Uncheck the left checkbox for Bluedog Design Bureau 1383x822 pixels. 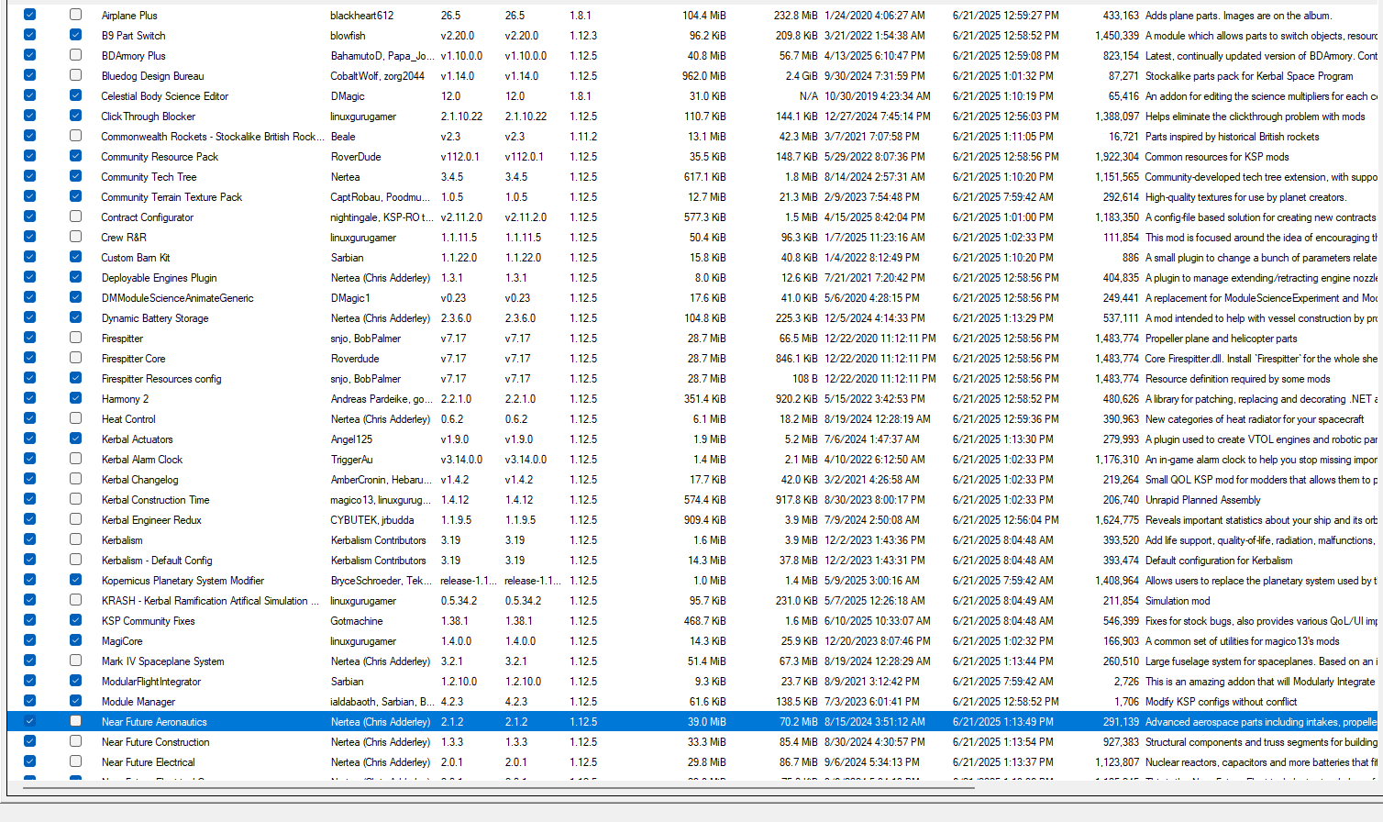pos(29,75)
